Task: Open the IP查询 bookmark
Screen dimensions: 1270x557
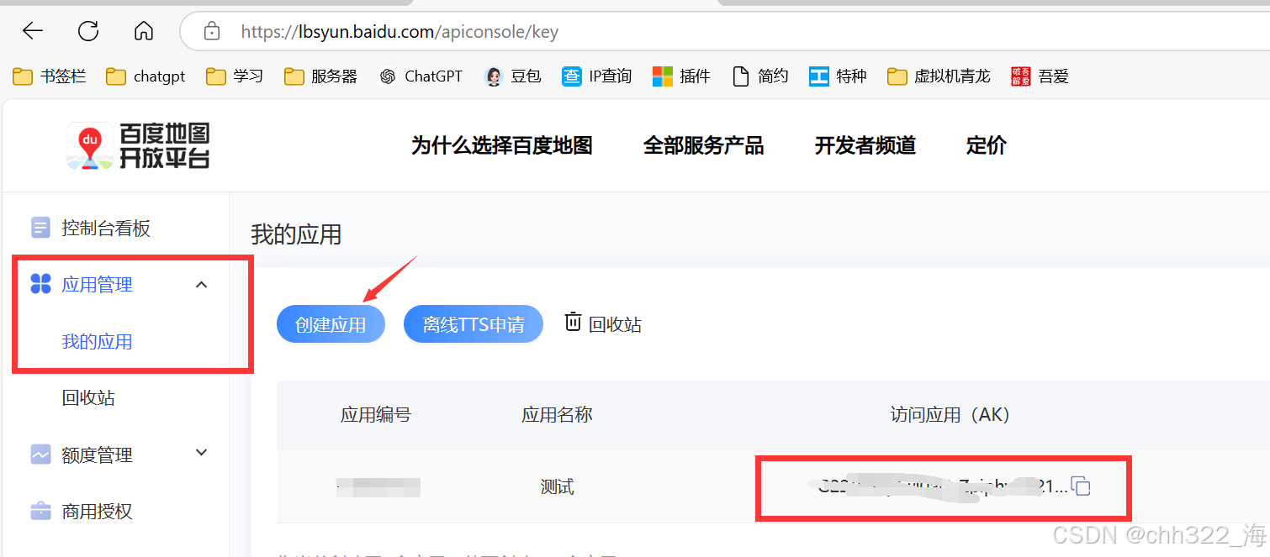Action: click(597, 76)
